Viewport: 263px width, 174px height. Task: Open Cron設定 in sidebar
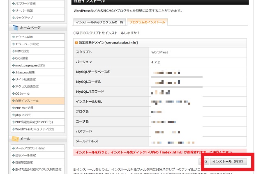38,58
